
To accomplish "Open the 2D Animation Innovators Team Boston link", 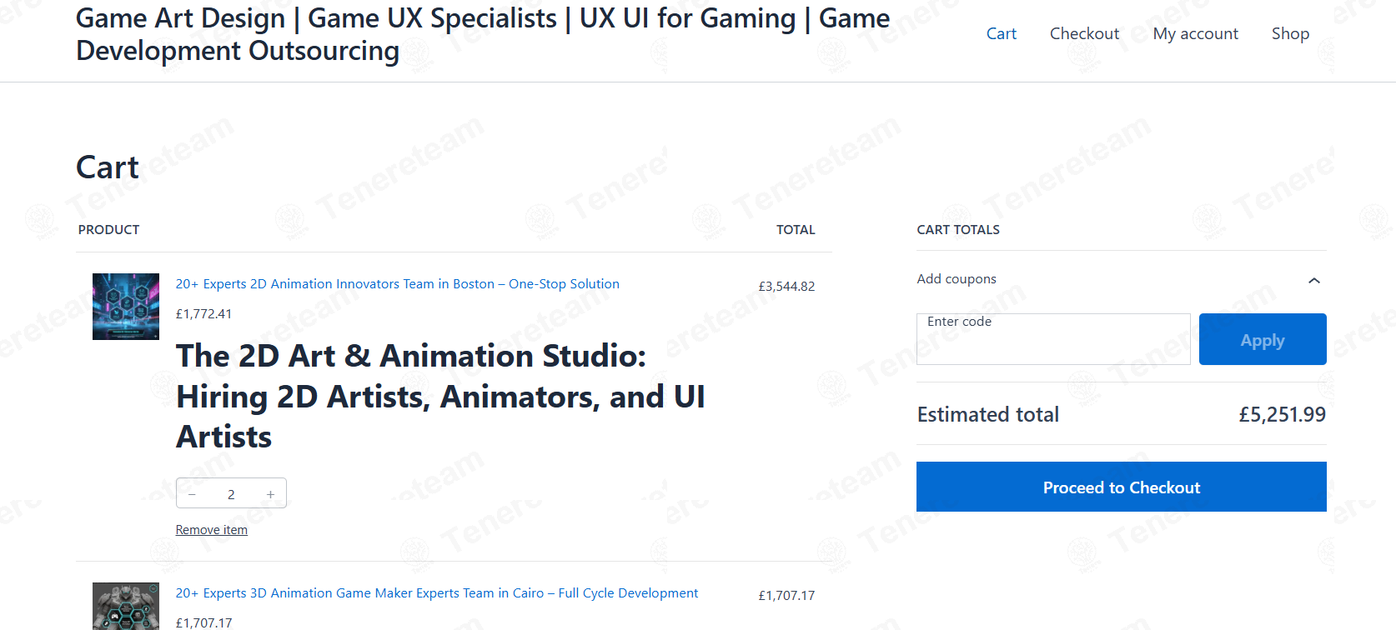I will pos(397,284).
